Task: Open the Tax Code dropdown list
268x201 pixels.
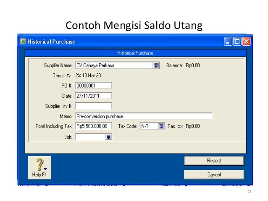Action: (x=161, y=126)
